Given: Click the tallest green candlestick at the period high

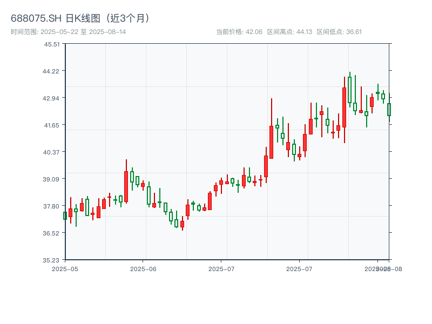Looking at the screenshot, I should 349,90.
